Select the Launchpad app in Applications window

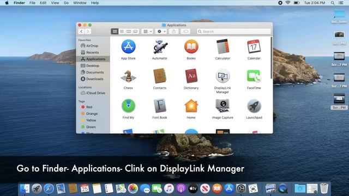click(254, 106)
